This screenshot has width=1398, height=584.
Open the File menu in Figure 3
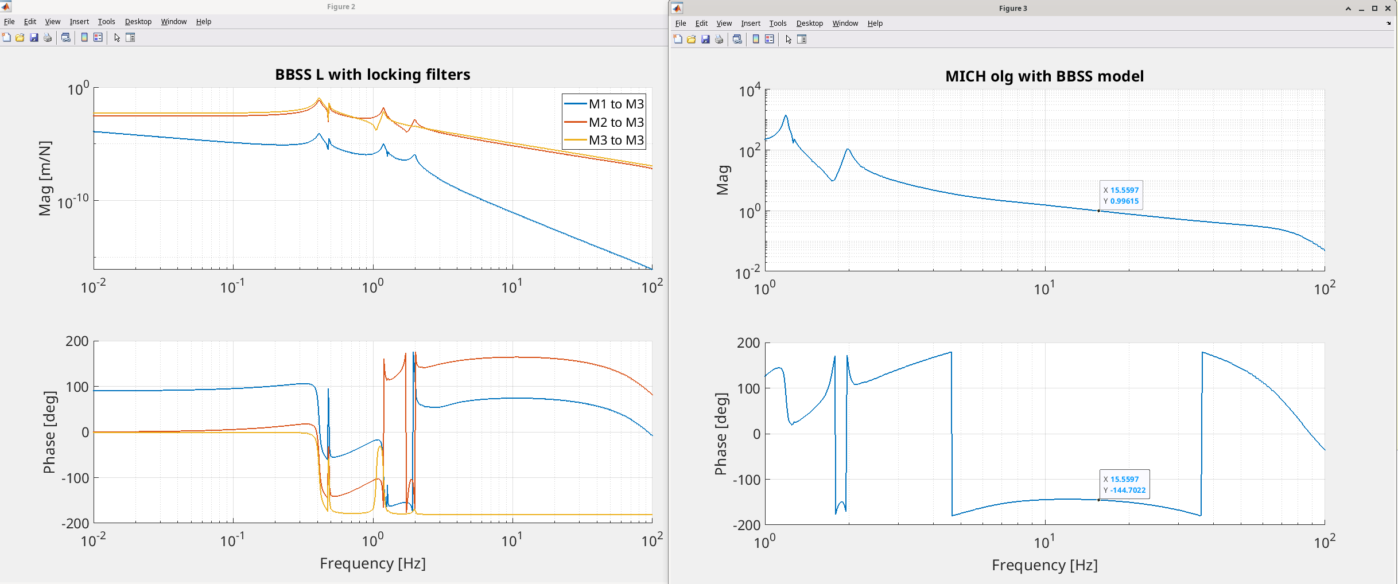(x=681, y=24)
